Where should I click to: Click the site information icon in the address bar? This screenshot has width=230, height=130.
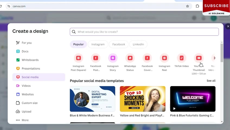pyautogui.click(x=9, y=6)
